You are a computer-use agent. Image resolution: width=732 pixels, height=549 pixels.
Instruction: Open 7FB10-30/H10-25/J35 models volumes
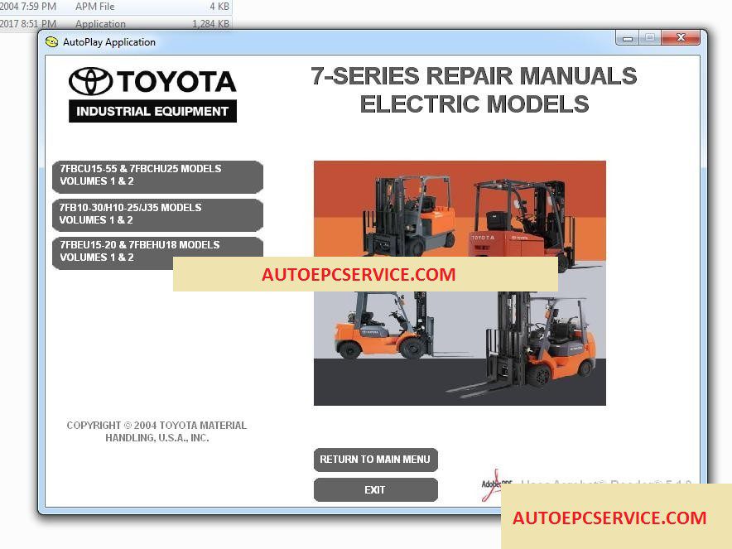(x=158, y=214)
